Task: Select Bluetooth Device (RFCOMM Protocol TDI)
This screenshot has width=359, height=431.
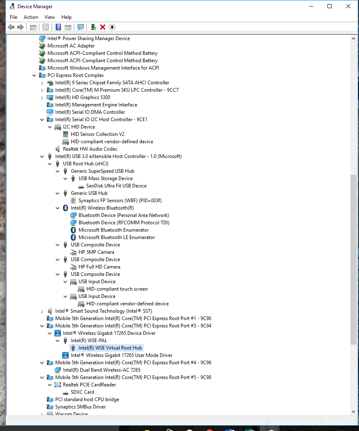Action: 124,223
